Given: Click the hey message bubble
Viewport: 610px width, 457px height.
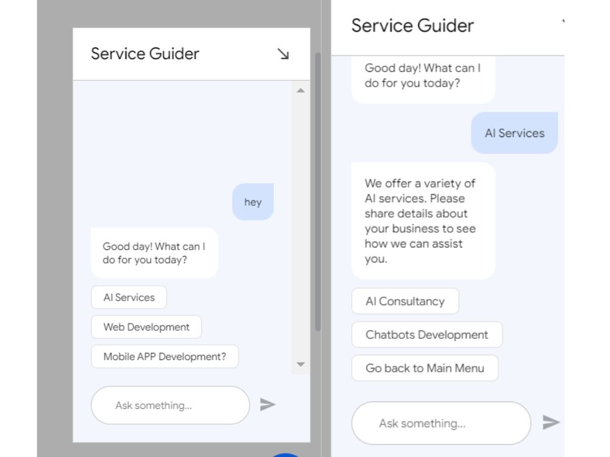Looking at the screenshot, I should pyautogui.click(x=253, y=202).
